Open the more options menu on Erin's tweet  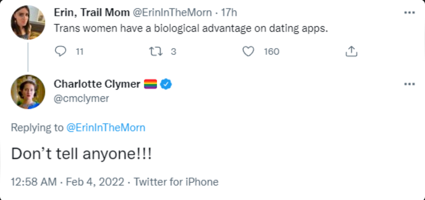(x=409, y=13)
